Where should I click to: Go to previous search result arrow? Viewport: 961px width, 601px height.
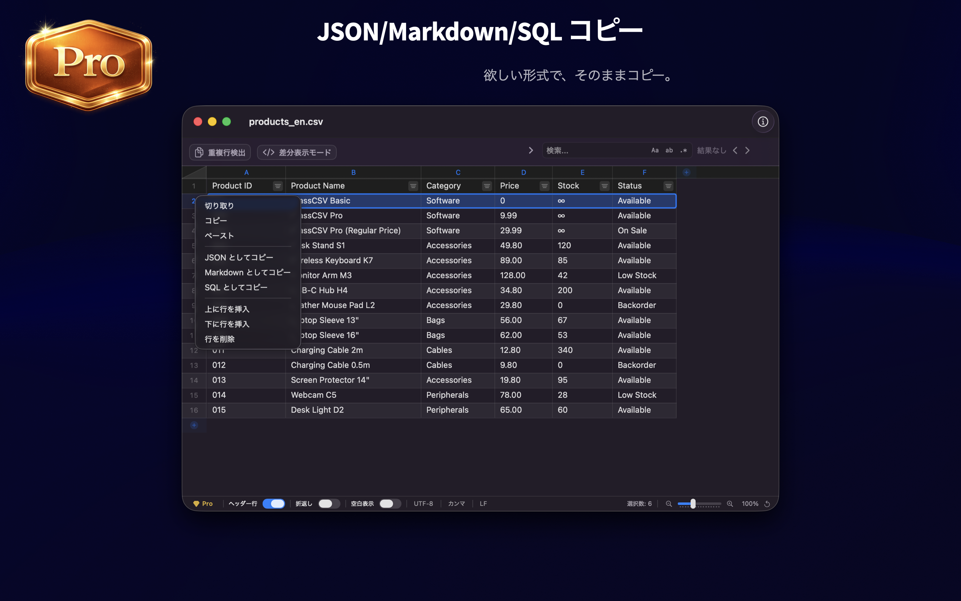(x=735, y=150)
